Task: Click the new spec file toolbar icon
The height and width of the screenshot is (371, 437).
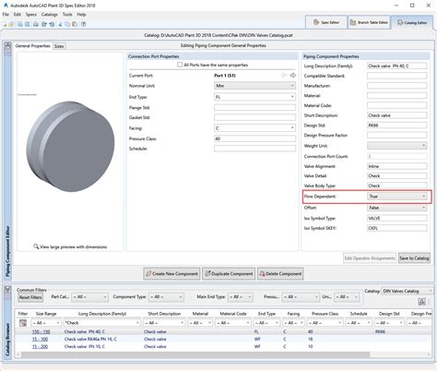Action: click(x=5, y=24)
